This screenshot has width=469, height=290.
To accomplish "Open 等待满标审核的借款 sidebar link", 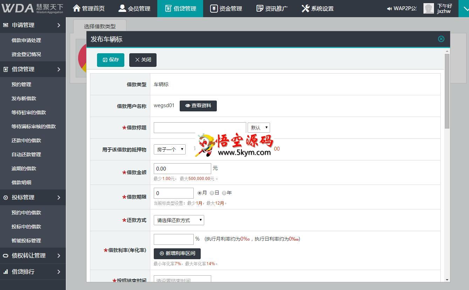I will point(34,126).
